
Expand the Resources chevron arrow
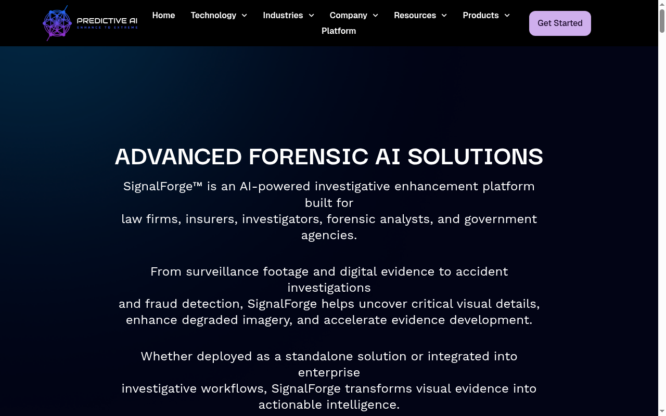coord(444,16)
